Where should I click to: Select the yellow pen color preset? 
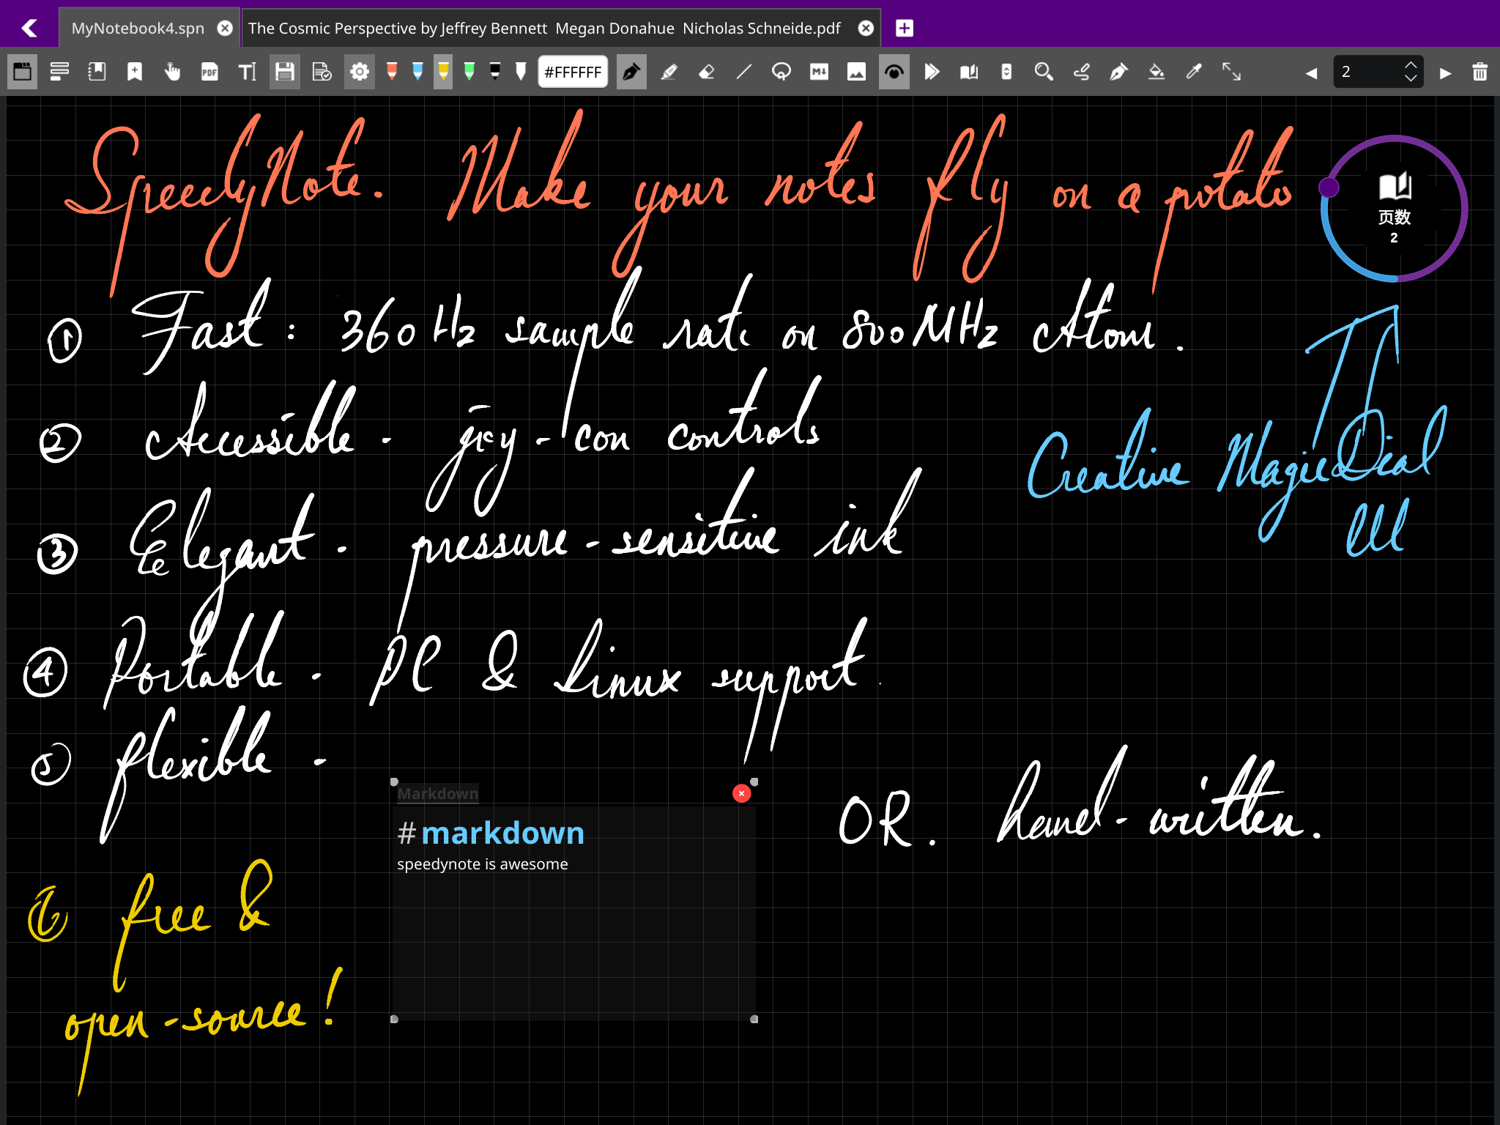coord(442,71)
